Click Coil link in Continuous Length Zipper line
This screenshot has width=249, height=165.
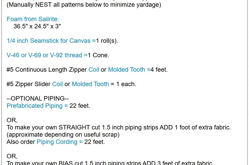94,70
